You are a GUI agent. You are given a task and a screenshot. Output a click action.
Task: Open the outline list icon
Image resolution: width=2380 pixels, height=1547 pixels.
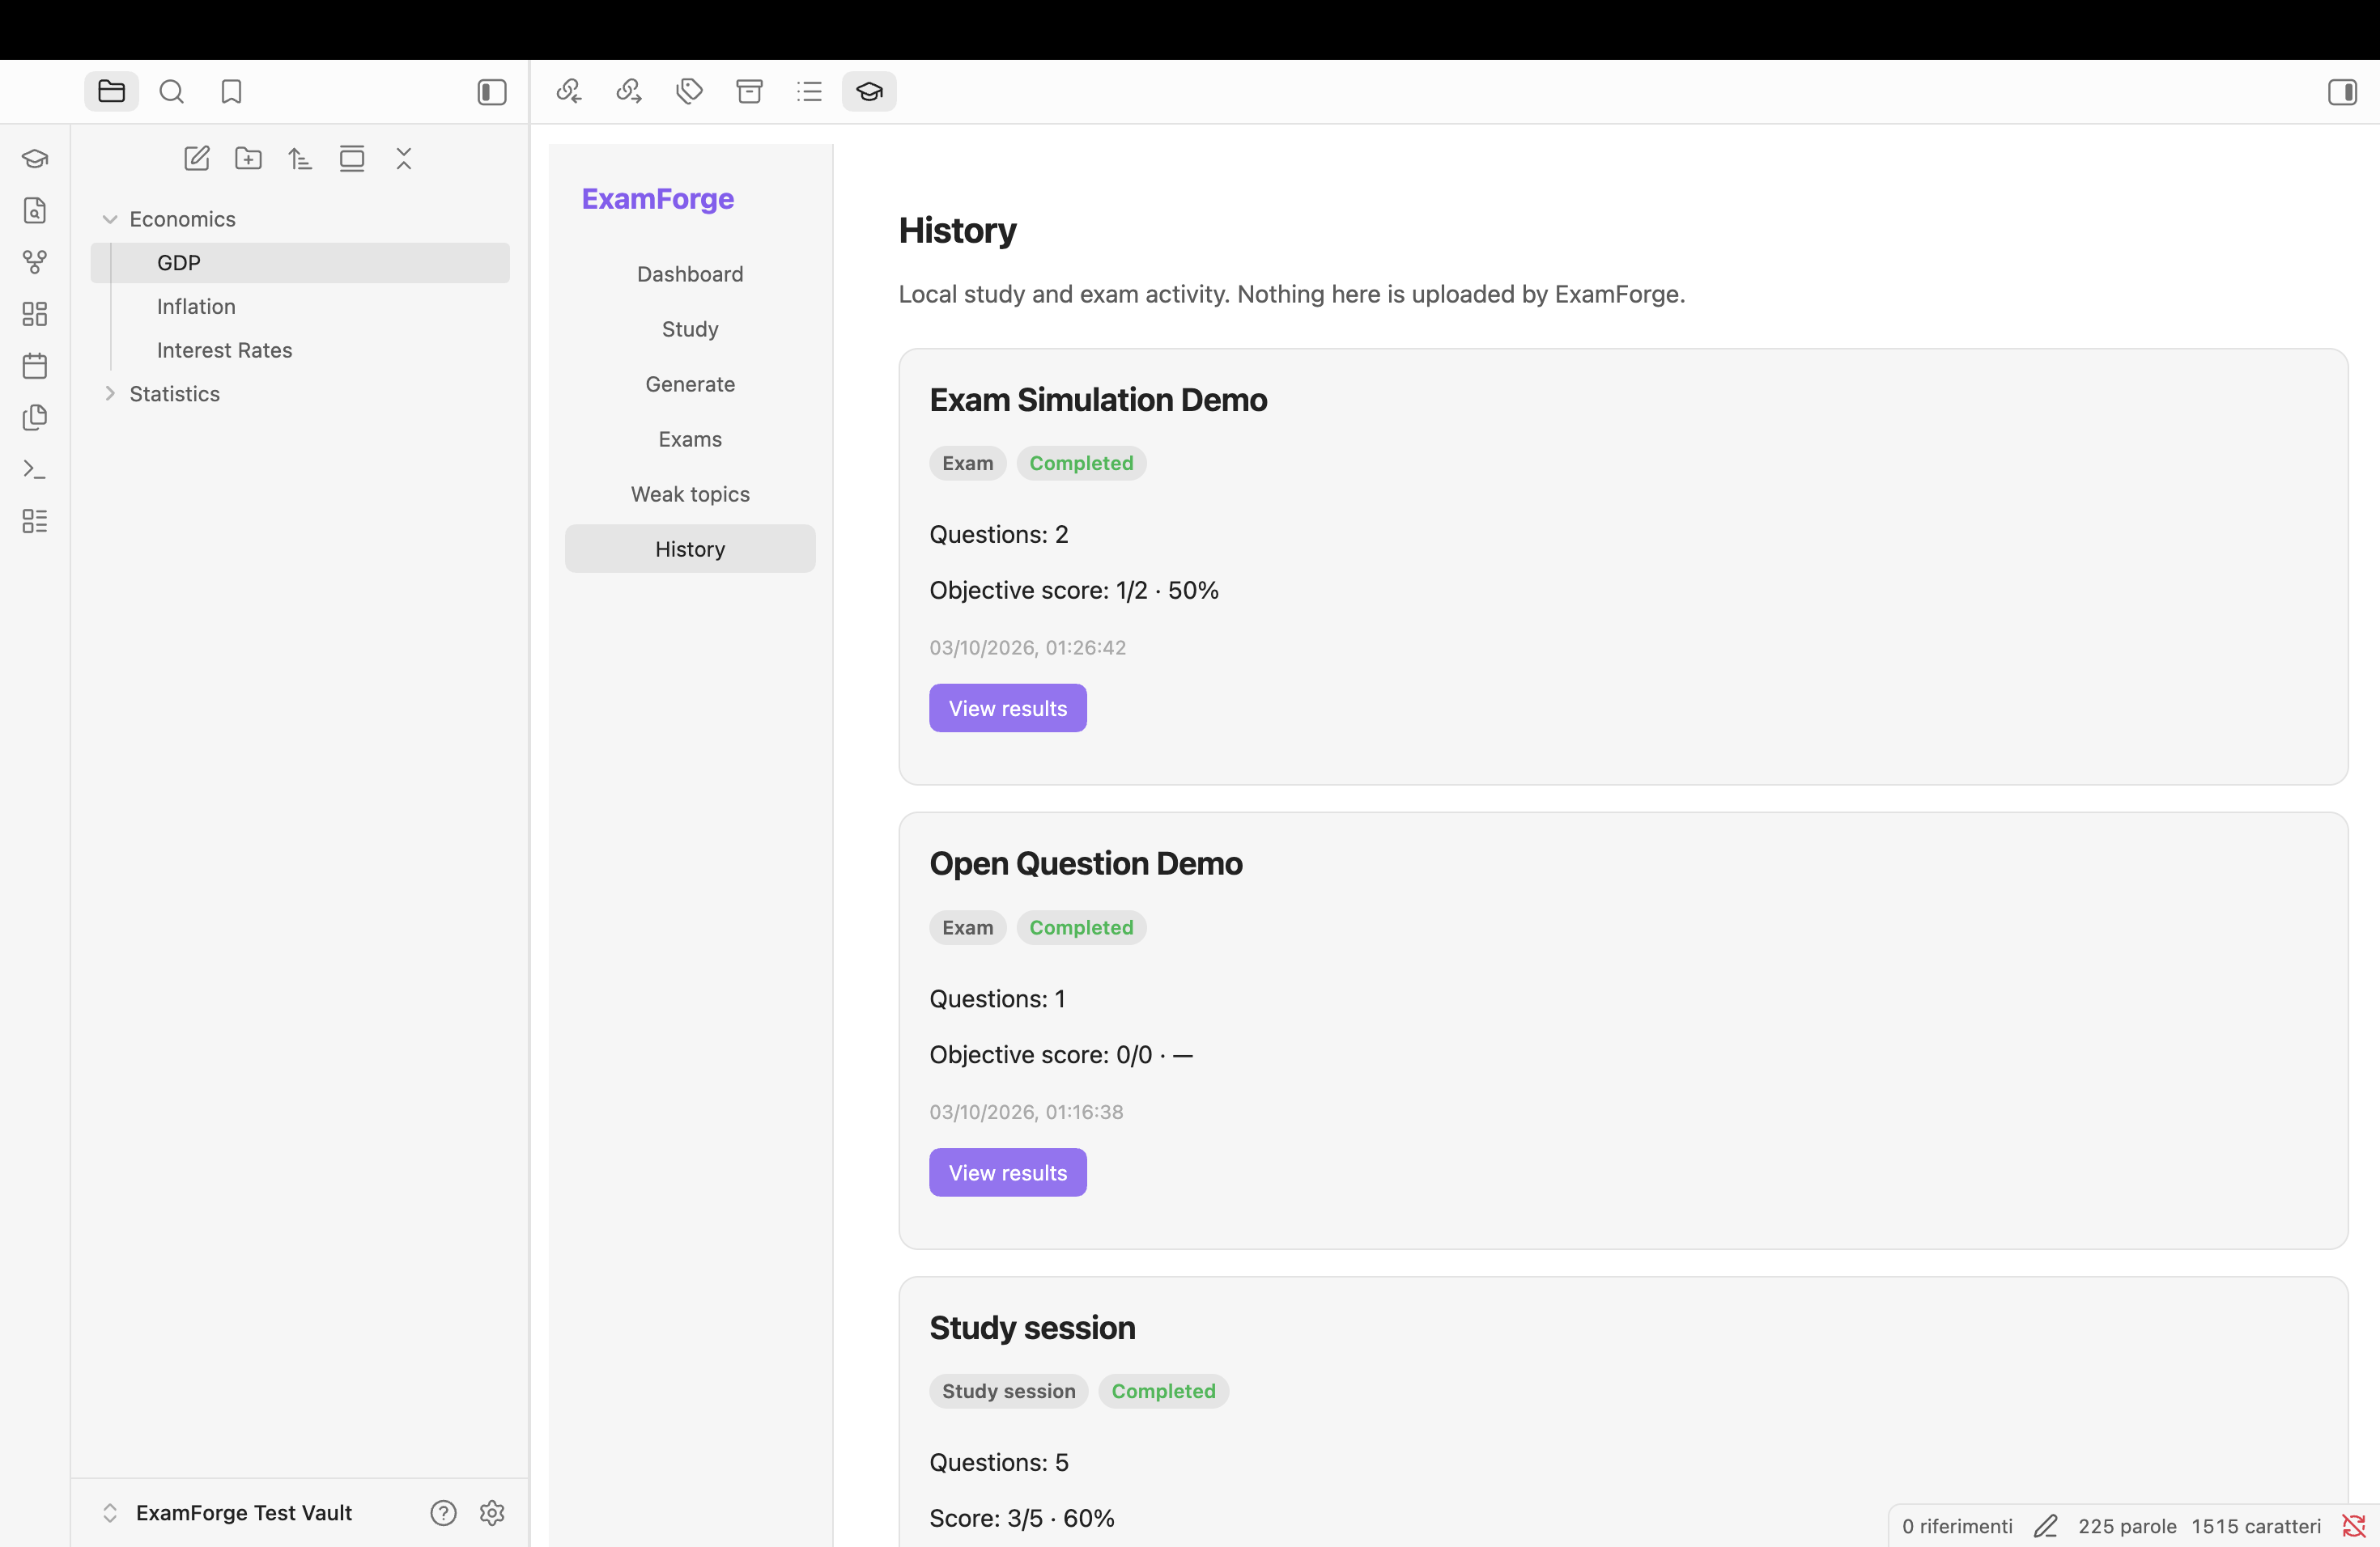click(809, 92)
